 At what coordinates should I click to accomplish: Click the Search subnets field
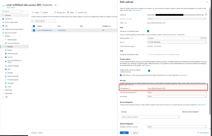tap(43, 21)
